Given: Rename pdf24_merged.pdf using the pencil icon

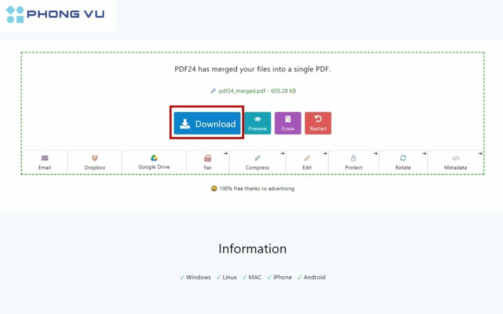Looking at the screenshot, I should [212, 91].
